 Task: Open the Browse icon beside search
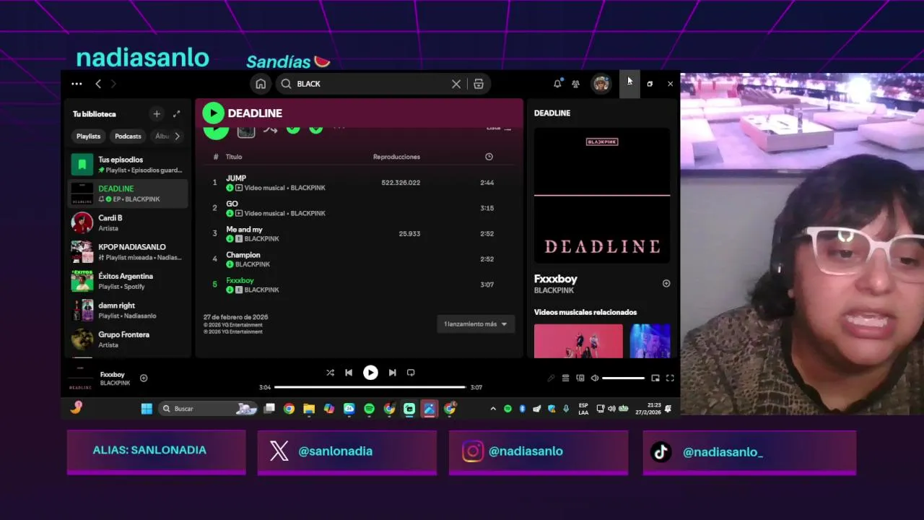click(x=479, y=84)
